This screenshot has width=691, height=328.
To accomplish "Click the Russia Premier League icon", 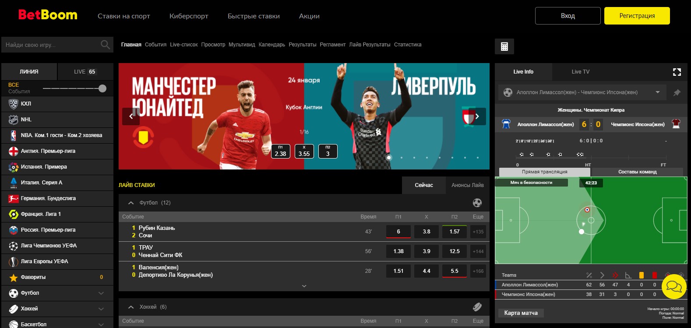I will pos(14,230).
